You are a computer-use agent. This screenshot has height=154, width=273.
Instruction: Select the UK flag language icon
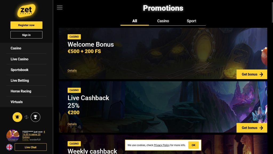point(9,147)
